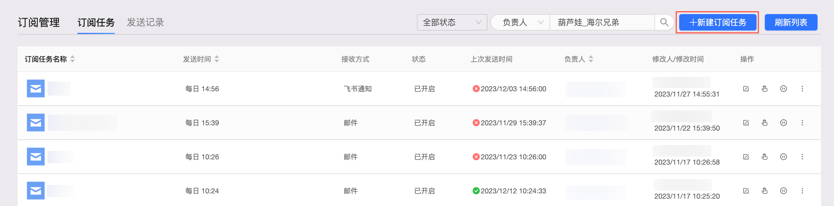
Task: Select the 订阅任务 tab
Action: tap(96, 22)
